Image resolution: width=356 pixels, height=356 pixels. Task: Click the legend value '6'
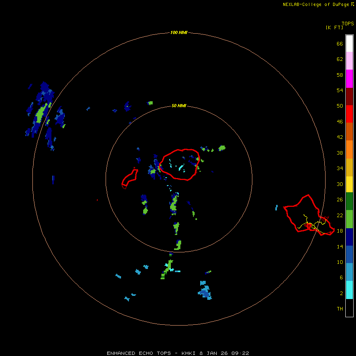341,278
